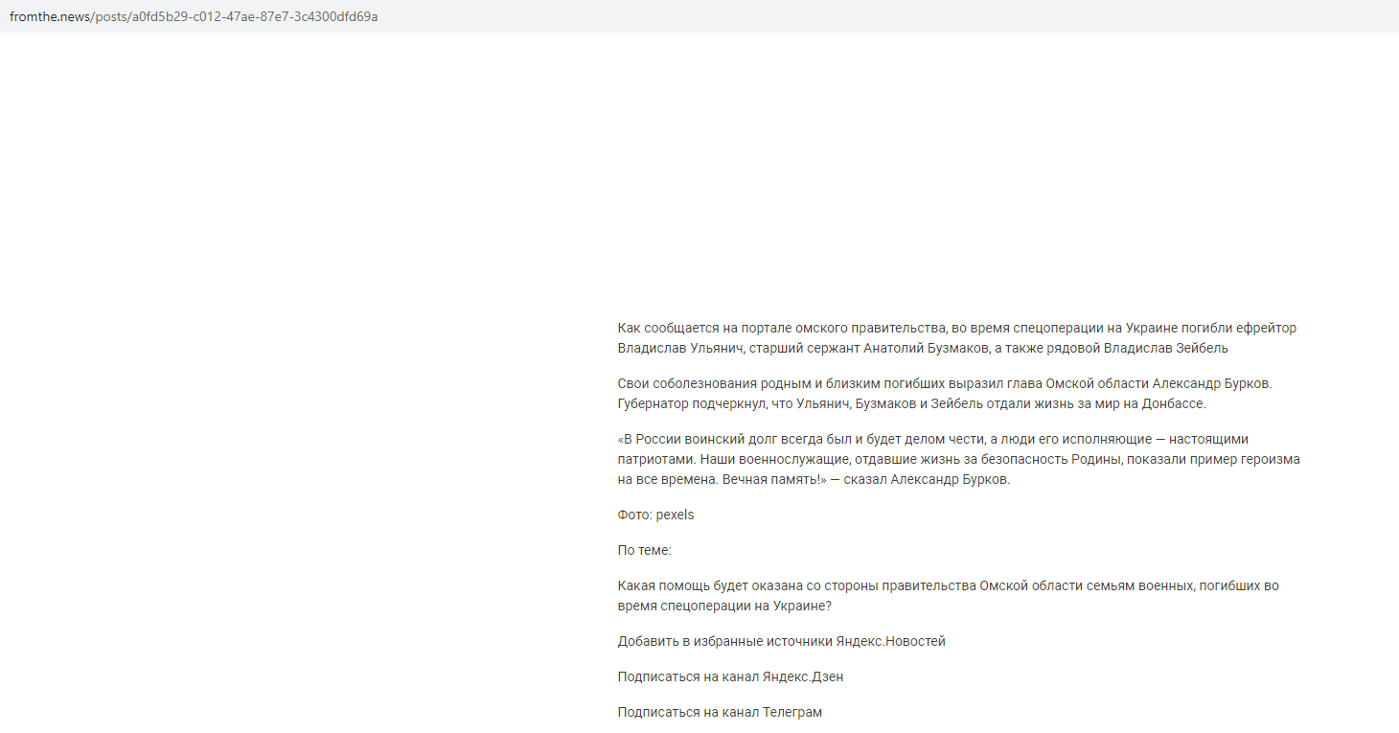
Task: Click the post ID portion of the URL
Action: coord(259,16)
